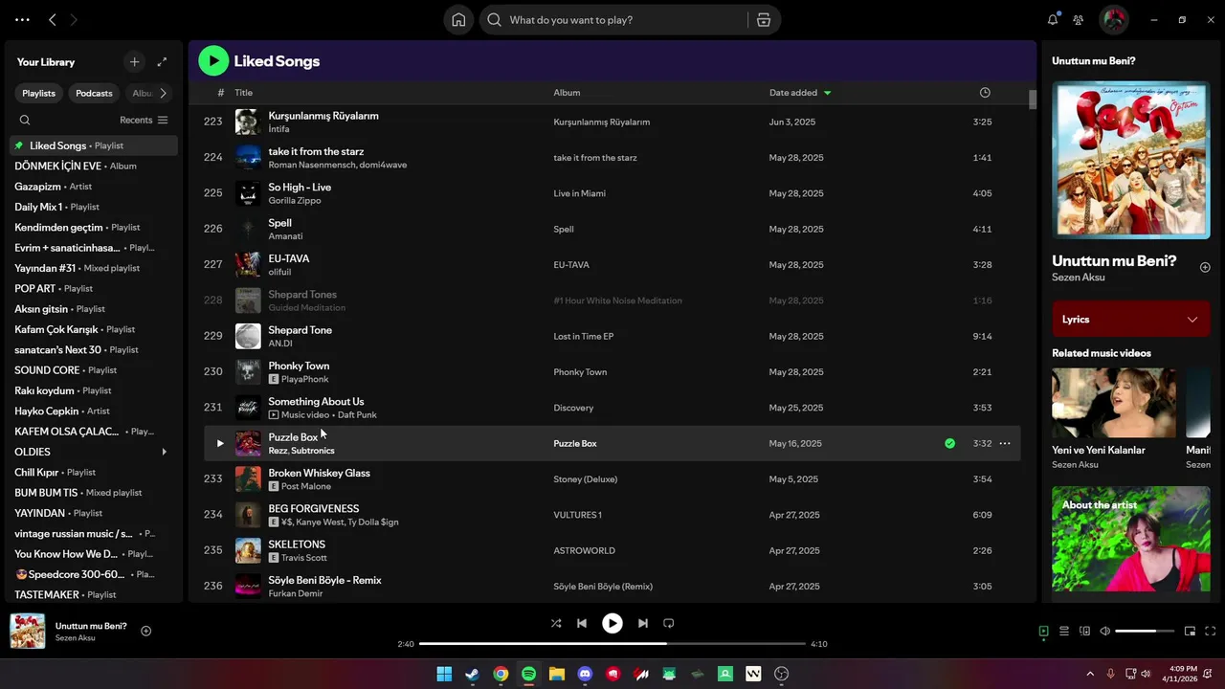Toggle the microphone in system tray
The height and width of the screenshot is (689, 1225).
(x=1110, y=674)
